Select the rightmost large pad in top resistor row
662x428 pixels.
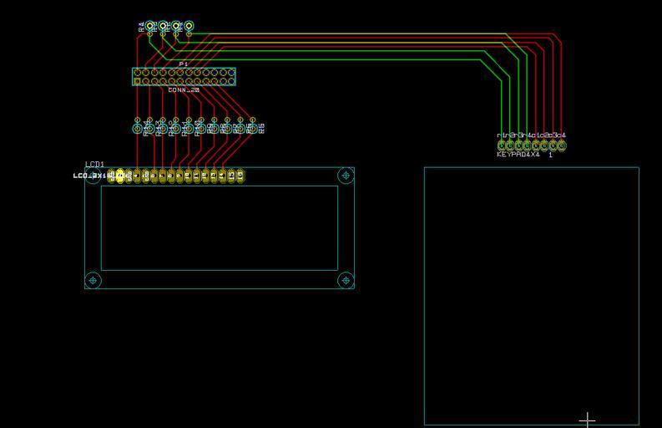(x=190, y=26)
